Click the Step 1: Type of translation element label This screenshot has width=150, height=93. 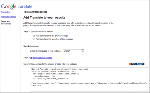(39, 32)
